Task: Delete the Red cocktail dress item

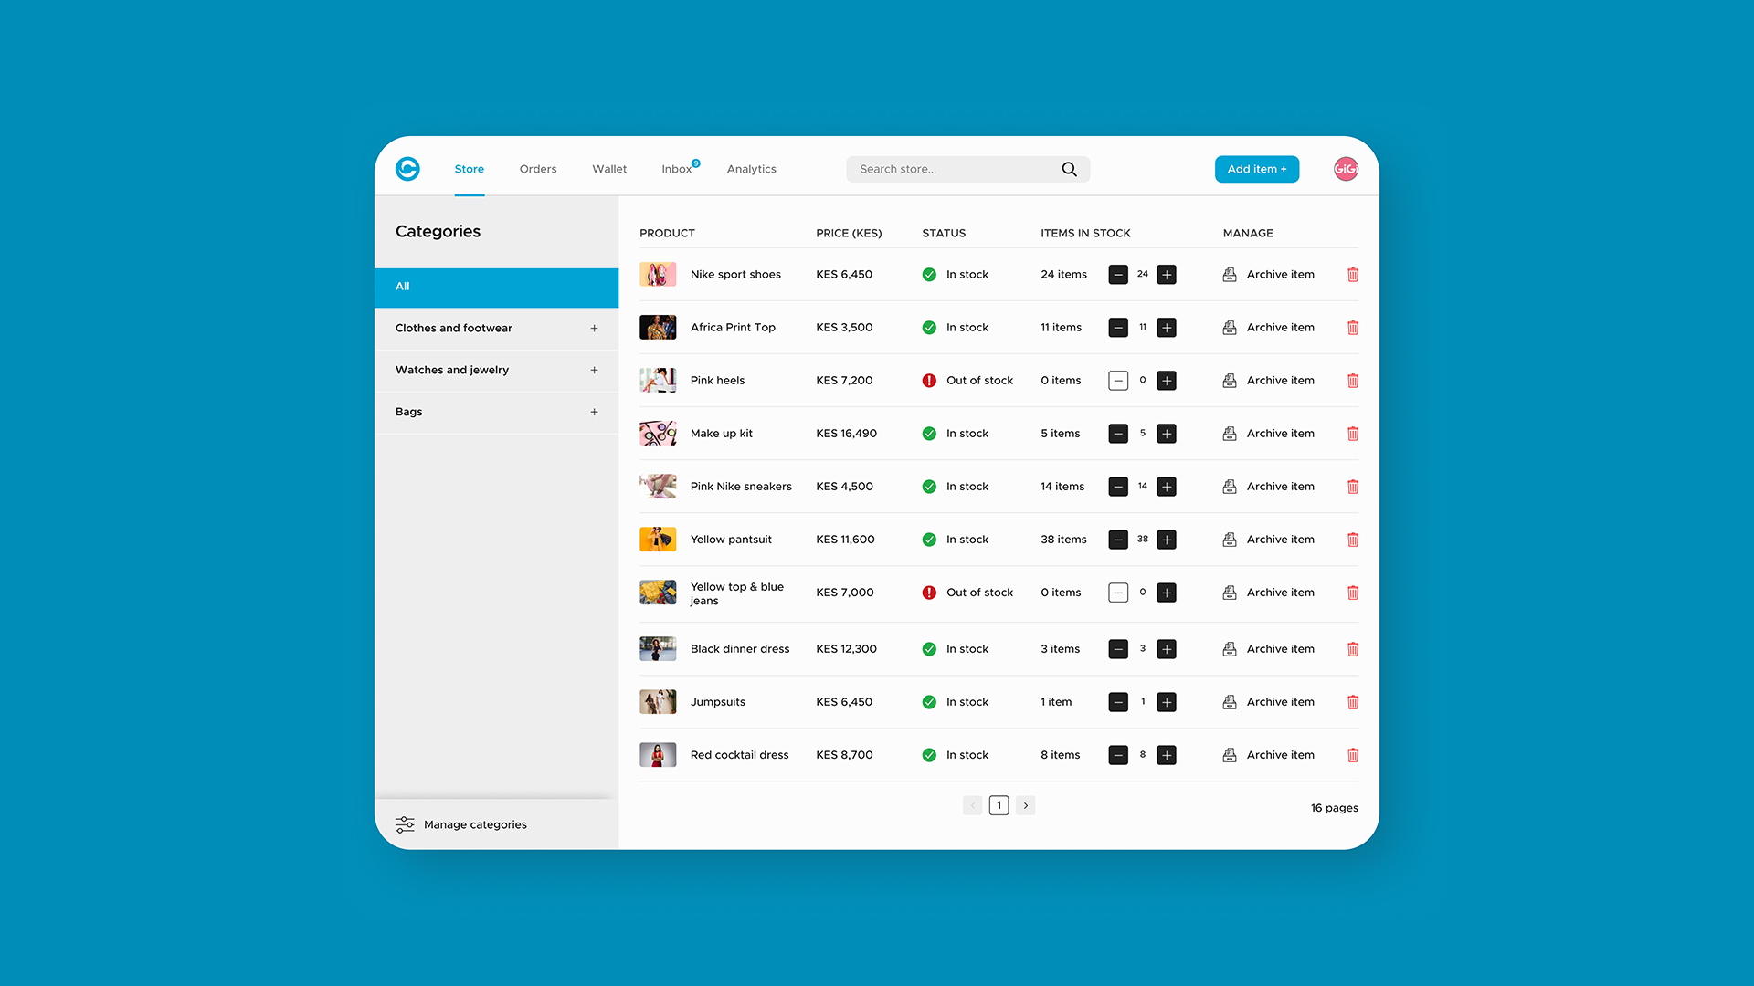Action: (1353, 755)
